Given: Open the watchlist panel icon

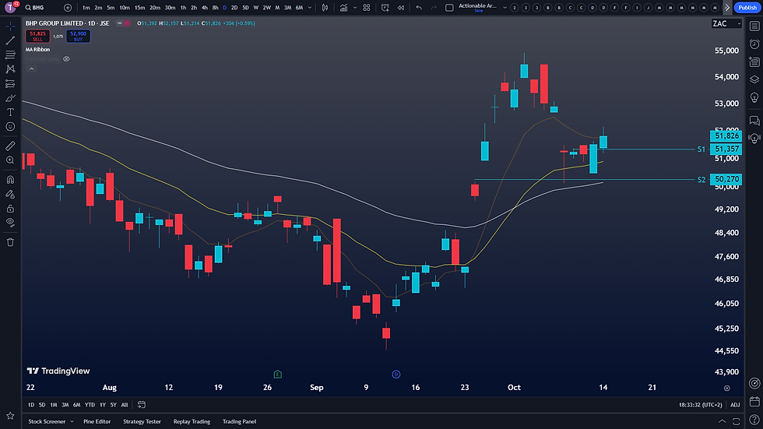Looking at the screenshot, I should point(754,26).
